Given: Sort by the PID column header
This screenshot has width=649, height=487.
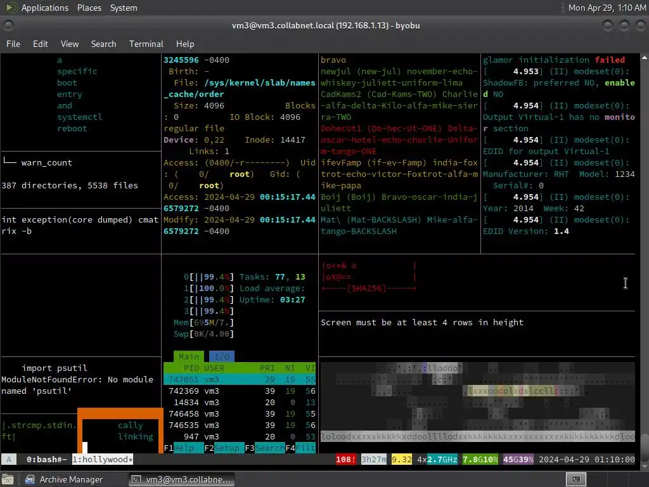Looking at the screenshot, I should tap(191, 368).
